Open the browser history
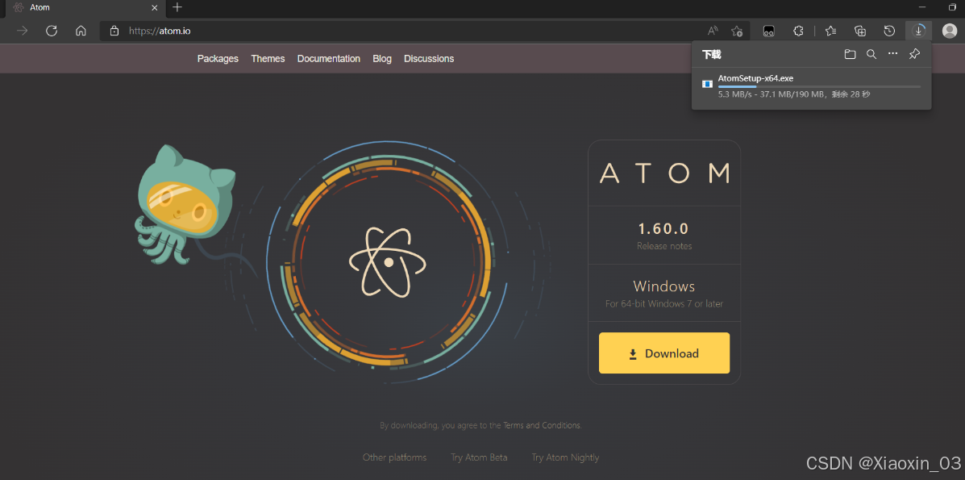 tap(889, 31)
